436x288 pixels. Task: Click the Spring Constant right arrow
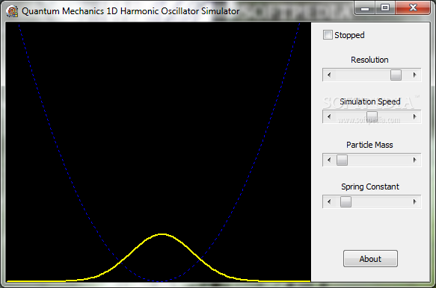point(414,201)
